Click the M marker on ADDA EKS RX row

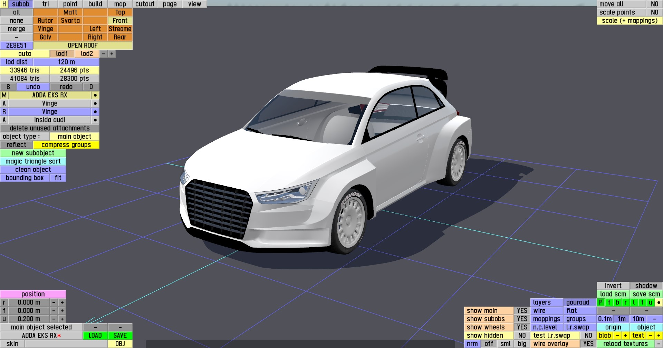[4, 95]
